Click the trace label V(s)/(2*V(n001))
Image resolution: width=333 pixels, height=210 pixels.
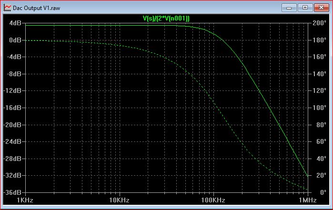166,19
